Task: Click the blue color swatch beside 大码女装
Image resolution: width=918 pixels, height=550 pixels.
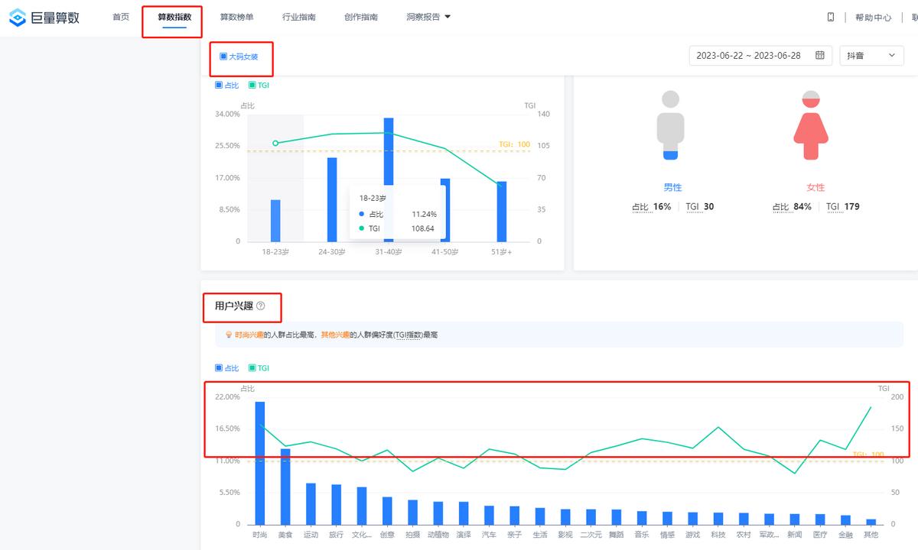Action: pos(223,56)
